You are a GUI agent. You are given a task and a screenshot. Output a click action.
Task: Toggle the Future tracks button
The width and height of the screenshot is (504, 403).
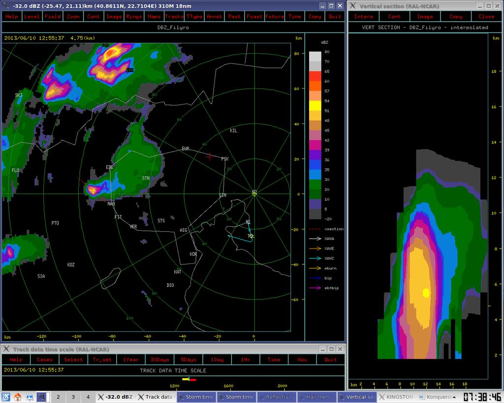point(275,16)
